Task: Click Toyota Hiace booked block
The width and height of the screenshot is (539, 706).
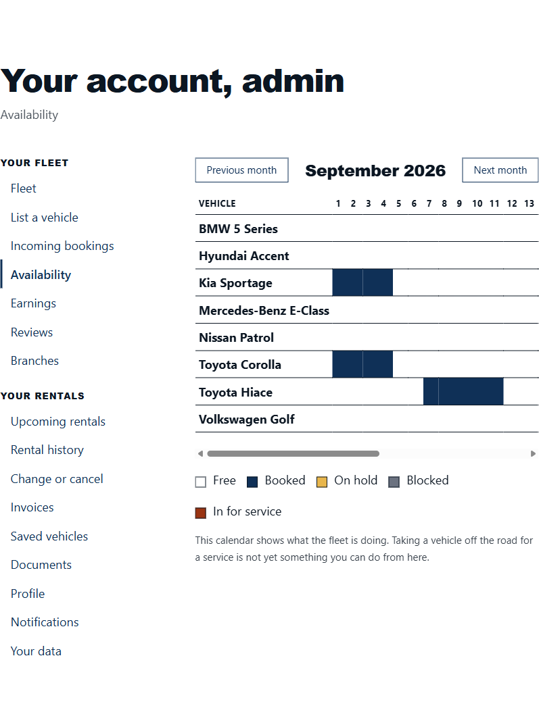Action: [x=463, y=392]
